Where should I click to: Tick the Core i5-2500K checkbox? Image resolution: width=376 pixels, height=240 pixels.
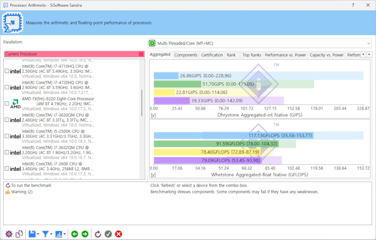(7, 136)
